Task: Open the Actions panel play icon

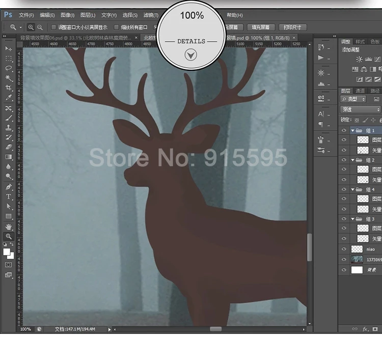Action: coord(321,58)
